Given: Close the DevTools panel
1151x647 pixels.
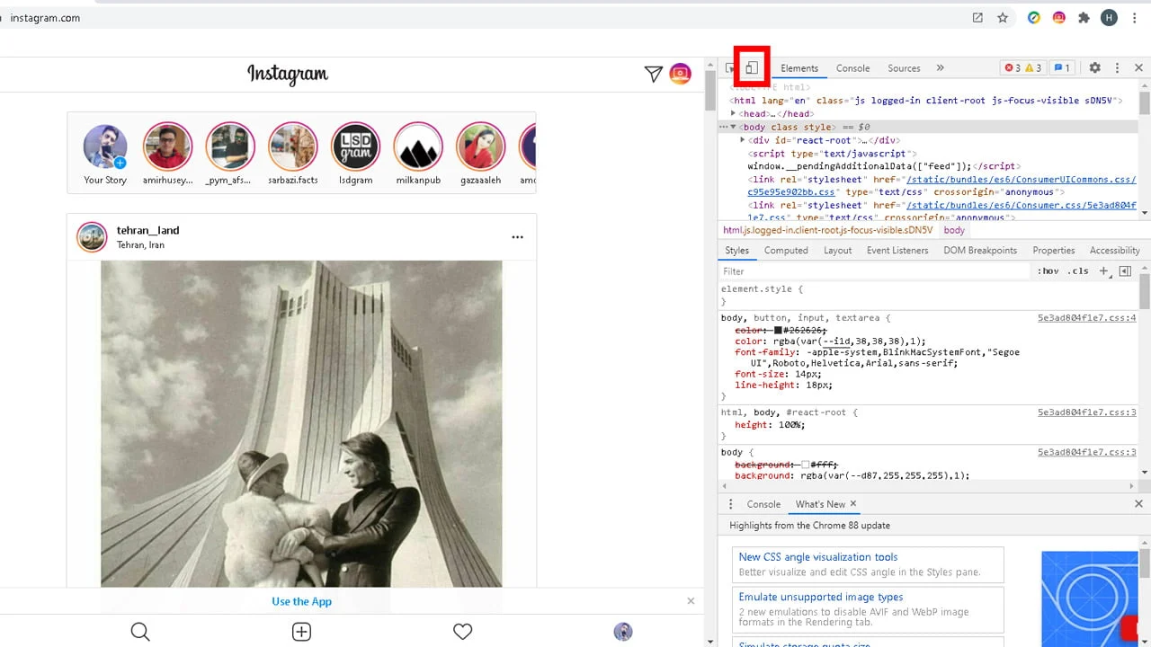Looking at the screenshot, I should click(1138, 68).
